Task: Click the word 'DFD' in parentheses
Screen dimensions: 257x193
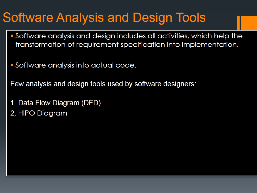Action: coord(92,103)
